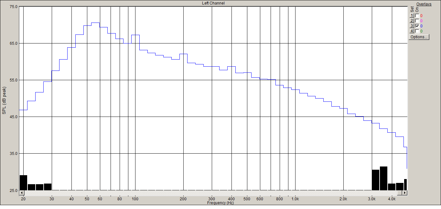The width and height of the screenshot is (441, 209).
Task: Click the 3.0k frequency axis label
Action: 372,199
